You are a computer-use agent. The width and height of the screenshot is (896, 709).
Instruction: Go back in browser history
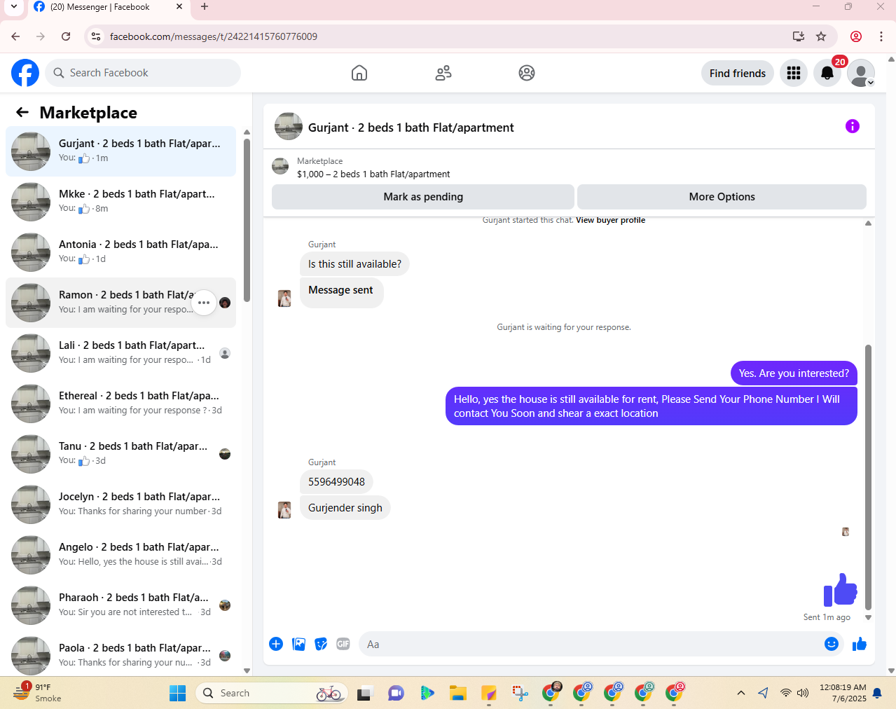pos(15,36)
